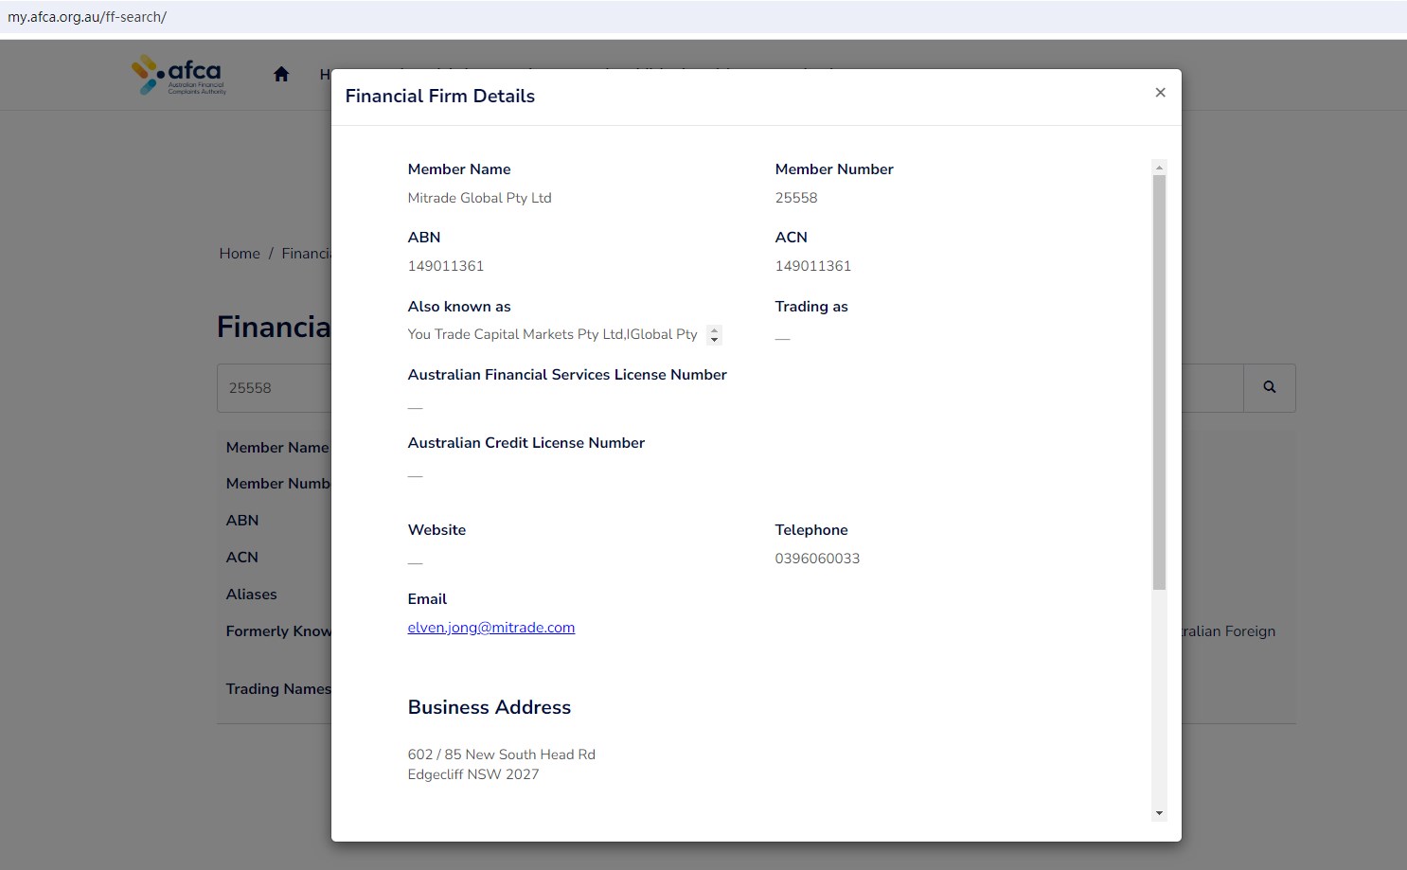This screenshot has height=870, width=1407.
Task: Click the Aliases row label in background page
Action: (252, 595)
